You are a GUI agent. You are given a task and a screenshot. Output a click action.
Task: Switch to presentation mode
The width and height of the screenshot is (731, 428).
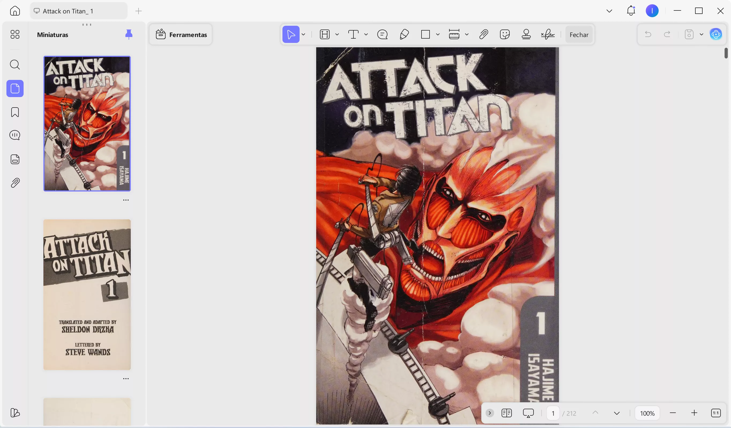click(528, 413)
